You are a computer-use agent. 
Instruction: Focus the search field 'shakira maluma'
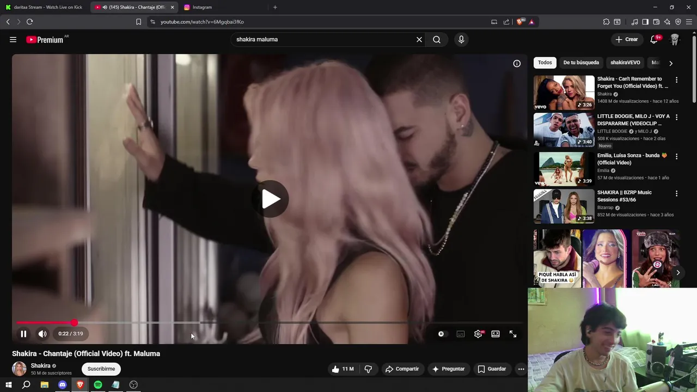[324, 39]
